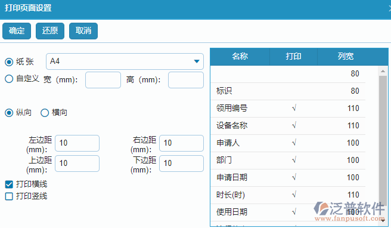Click column width 100 in 申请人 row
This screenshot has width=391, height=228.
pyautogui.click(x=353, y=143)
